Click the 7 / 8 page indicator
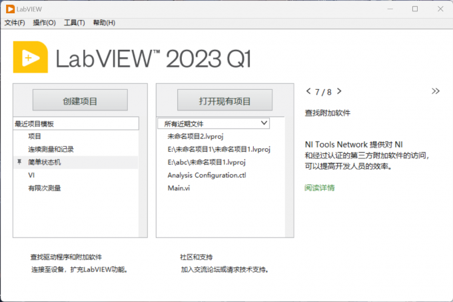453x302 pixels. pyautogui.click(x=323, y=92)
